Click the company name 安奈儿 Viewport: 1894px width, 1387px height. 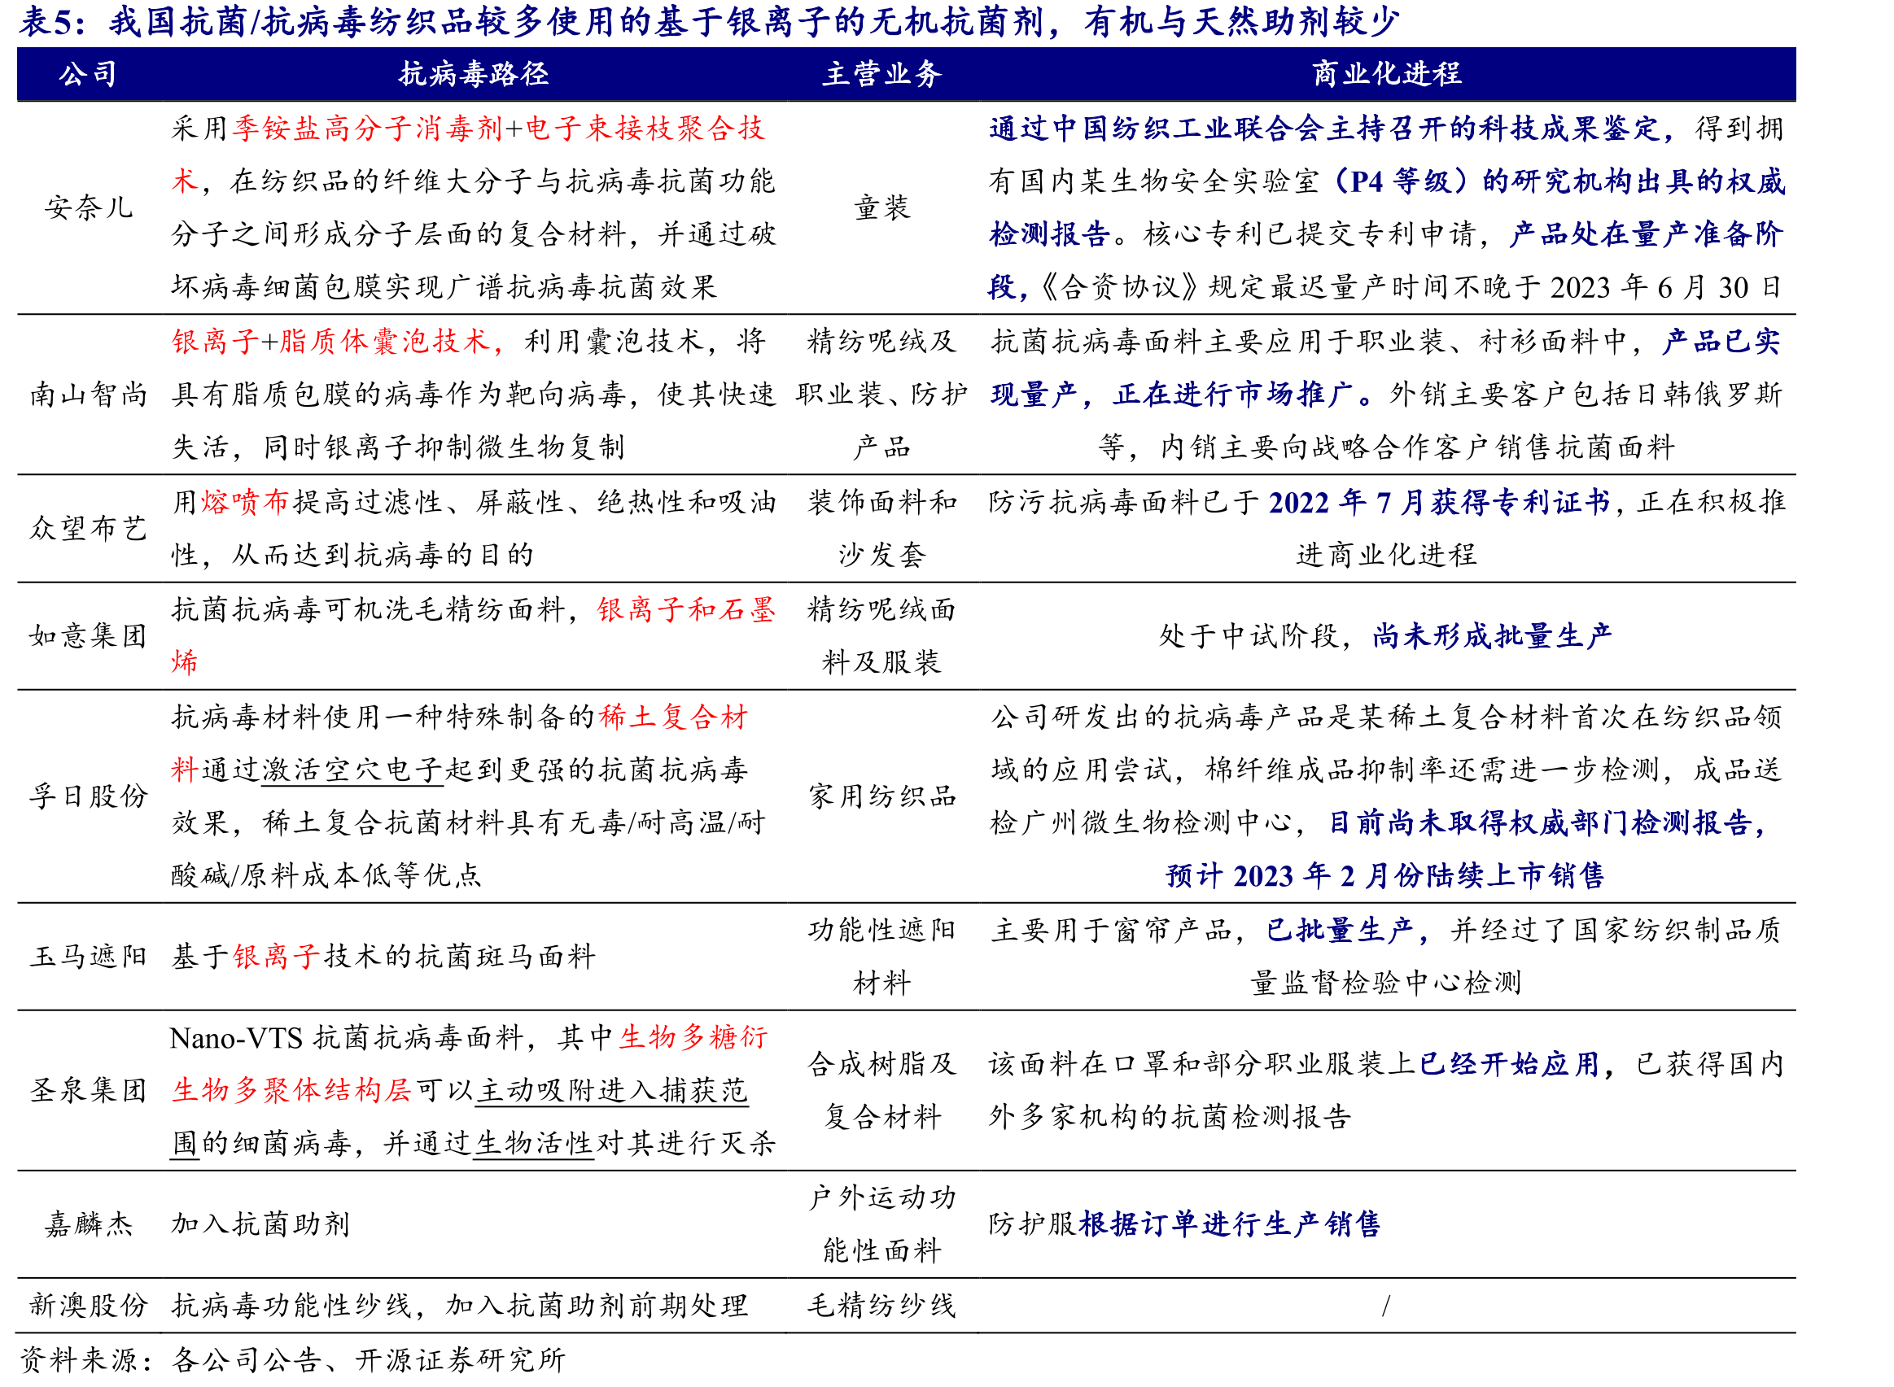pyautogui.click(x=88, y=207)
